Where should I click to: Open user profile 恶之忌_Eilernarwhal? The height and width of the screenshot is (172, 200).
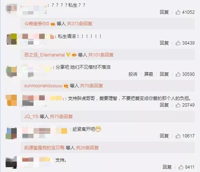coord(45,55)
